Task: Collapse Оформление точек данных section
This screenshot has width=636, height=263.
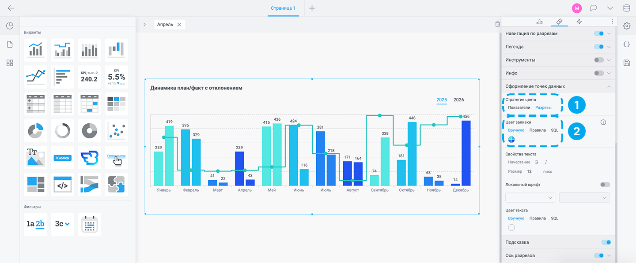Action: click(x=609, y=86)
